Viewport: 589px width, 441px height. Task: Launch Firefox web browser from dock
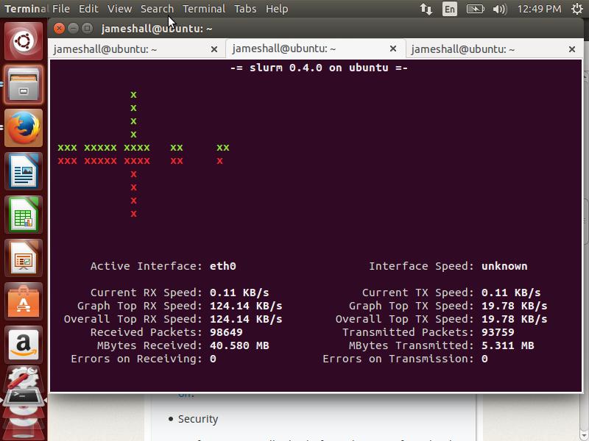(x=24, y=128)
